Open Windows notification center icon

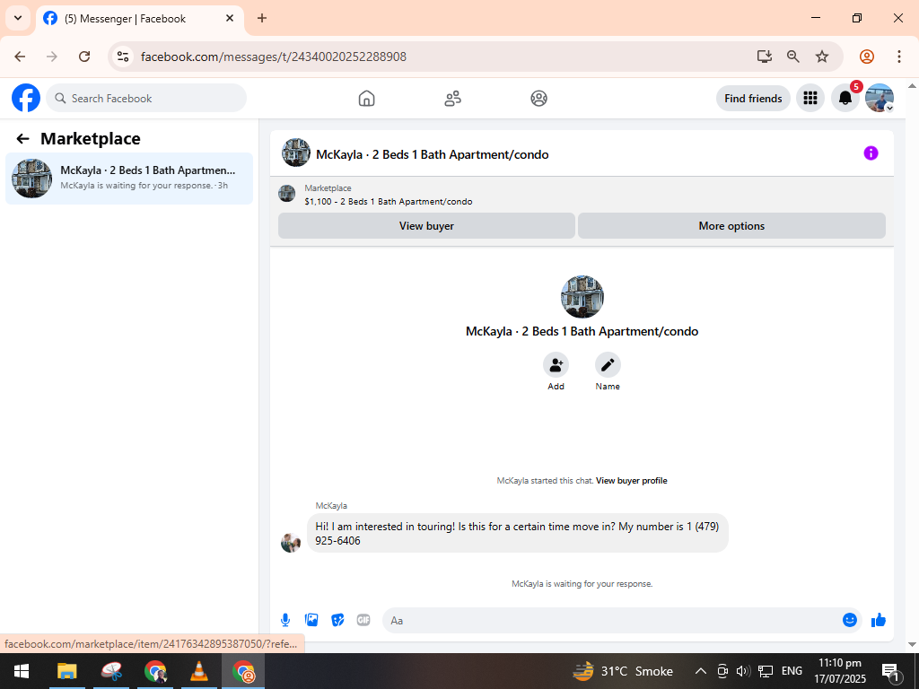[x=889, y=672]
